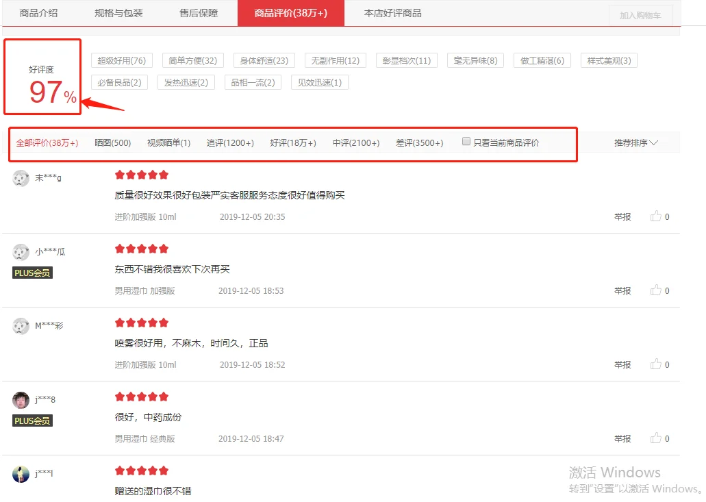The image size is (706, 502).
Task: Show 中评(2100+) neutral reviews
Action: (x=356, y=142)
